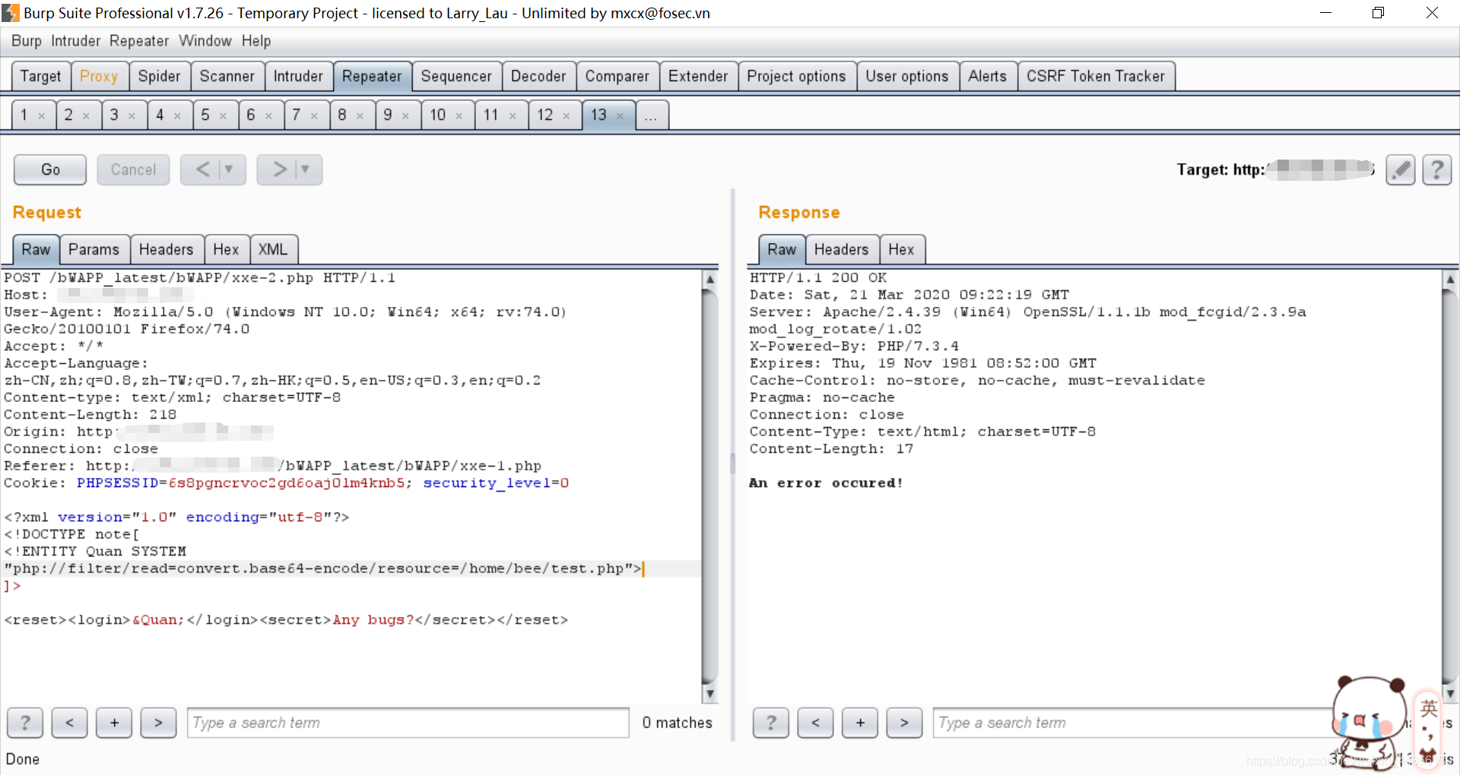Switch to the Decoder tab
The width and height of the screenshot is (1460, 775).
tap(538, 76)
